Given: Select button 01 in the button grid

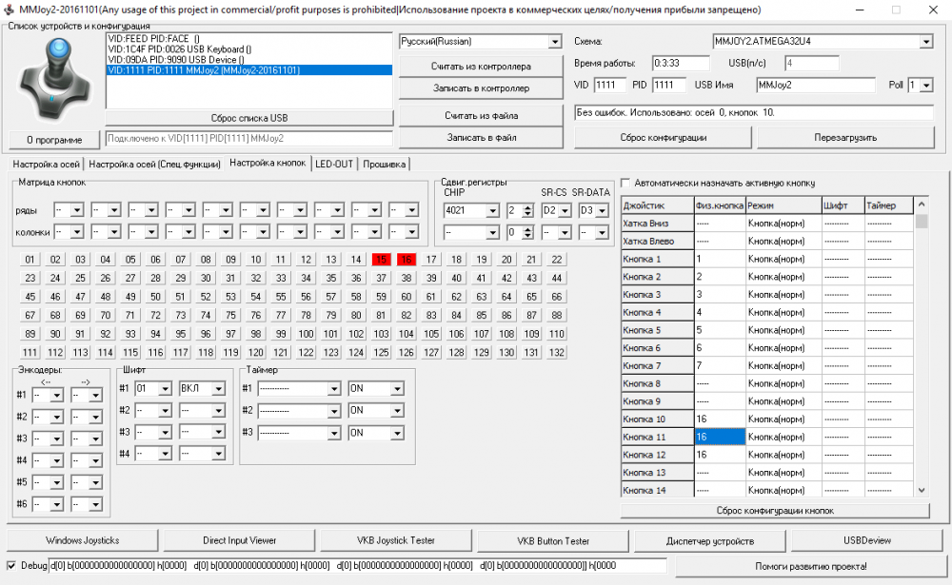Looking at the screenshot, I should [30, 260].
